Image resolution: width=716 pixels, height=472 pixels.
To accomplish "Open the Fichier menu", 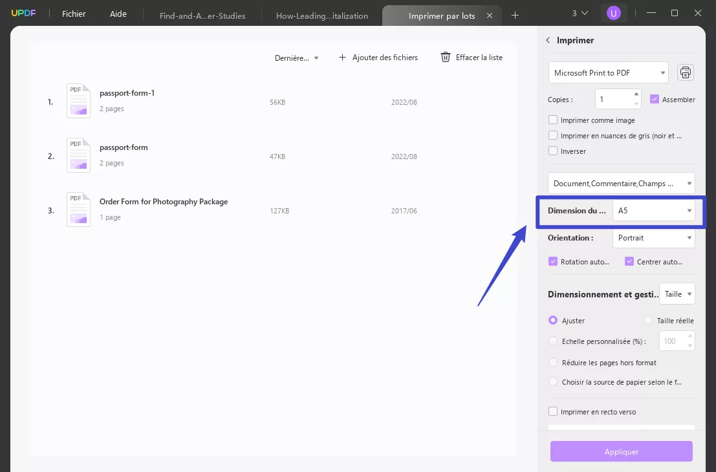I will (74, 14).
